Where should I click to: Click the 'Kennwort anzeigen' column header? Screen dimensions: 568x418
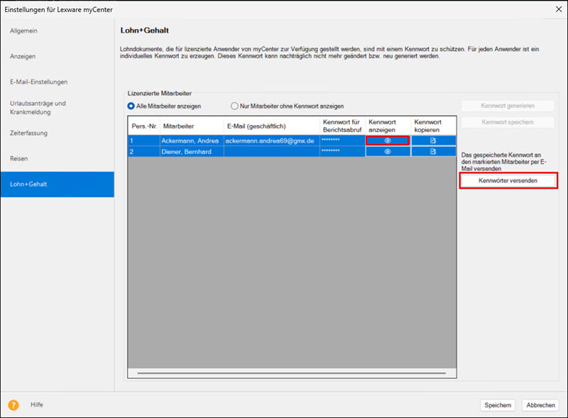click(x=388, y=126)
